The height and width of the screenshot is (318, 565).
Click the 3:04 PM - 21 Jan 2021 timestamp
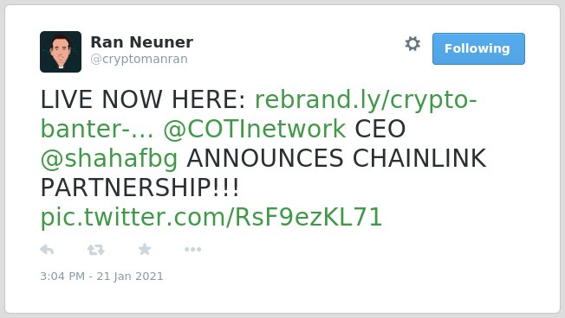point(101,277)
